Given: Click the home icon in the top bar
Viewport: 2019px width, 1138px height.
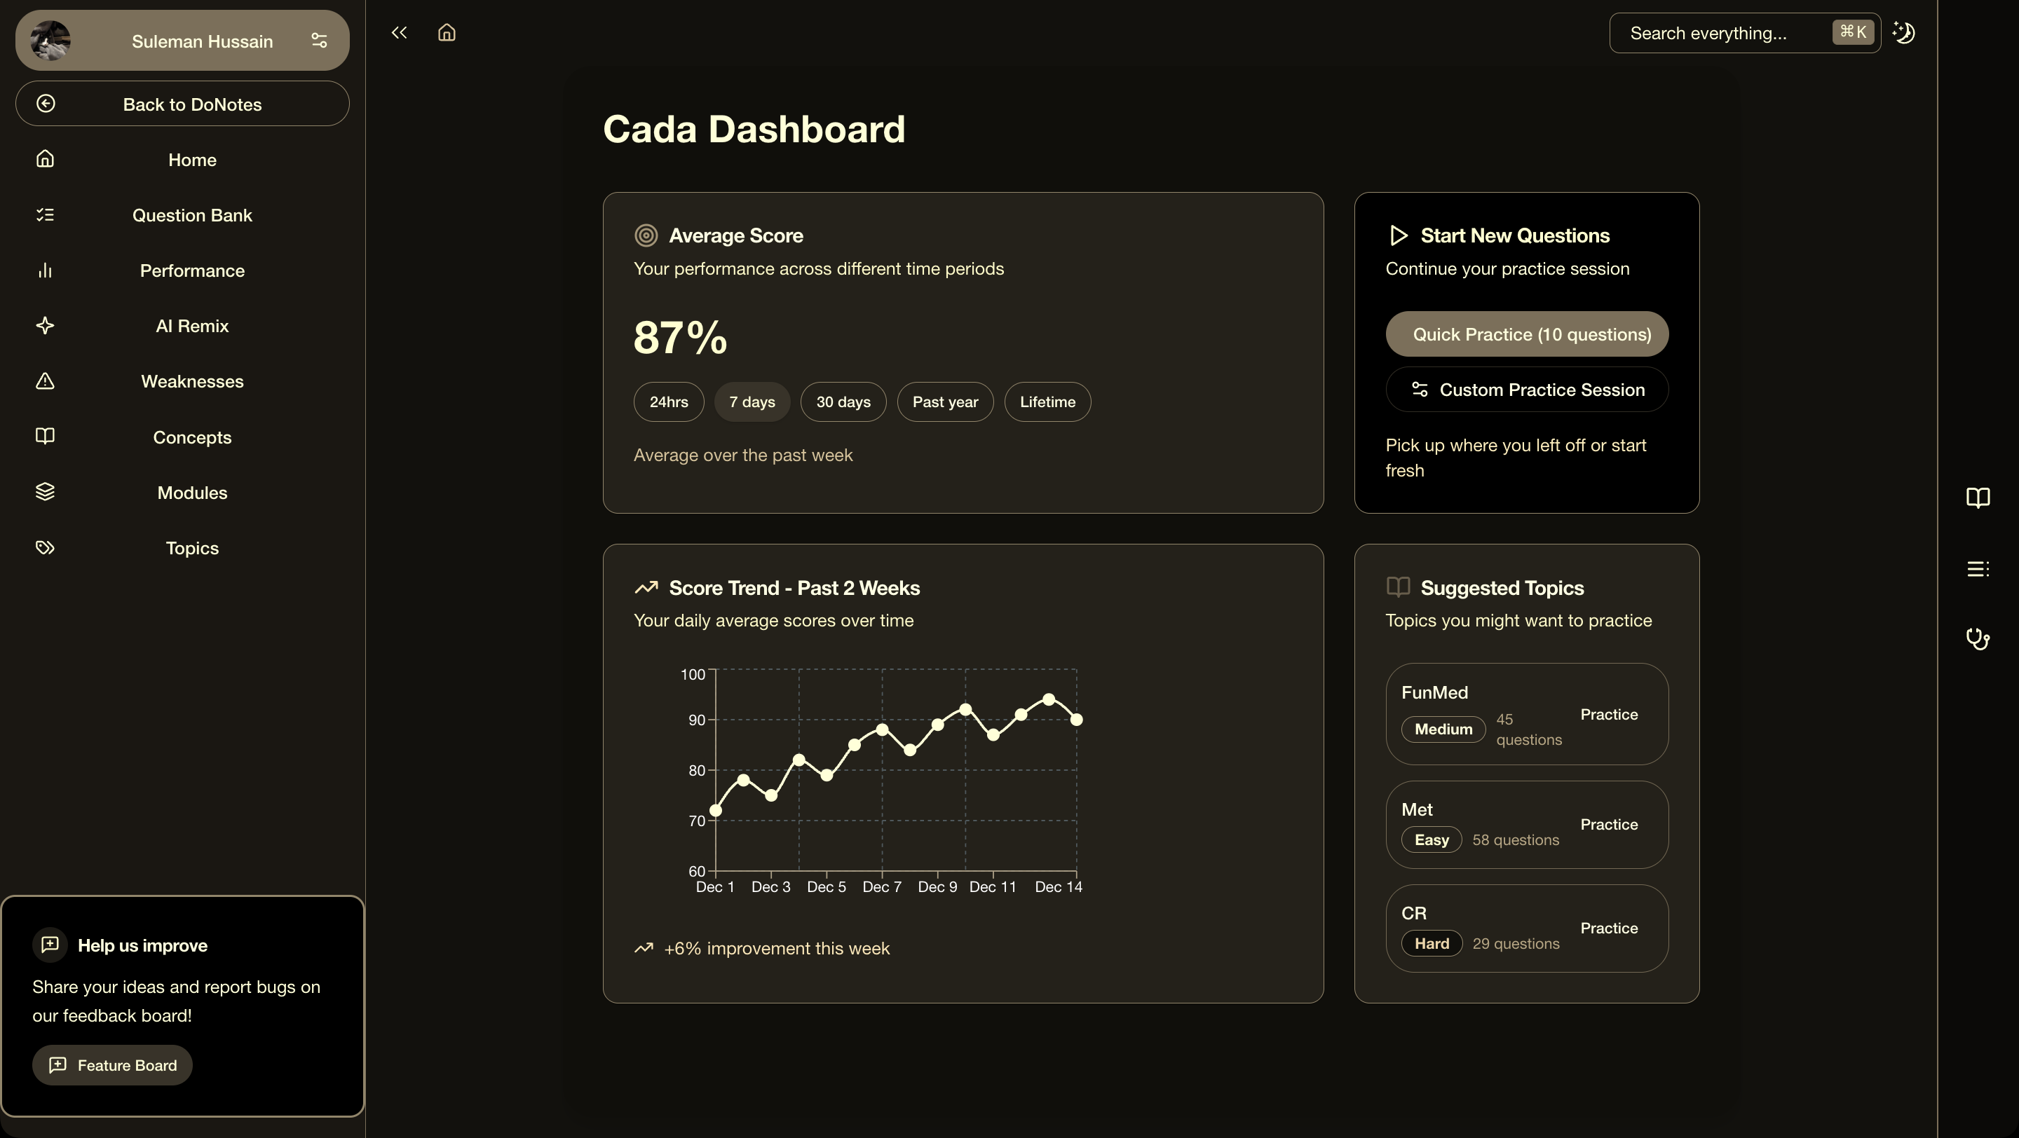Looking at the screenshot, I should [447, 32].
